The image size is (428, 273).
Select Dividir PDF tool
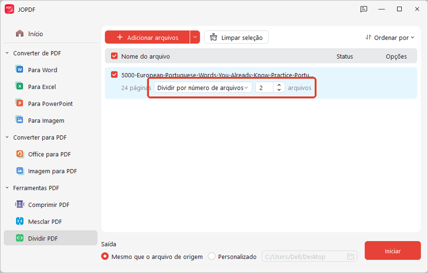click(x=51, y=238)
